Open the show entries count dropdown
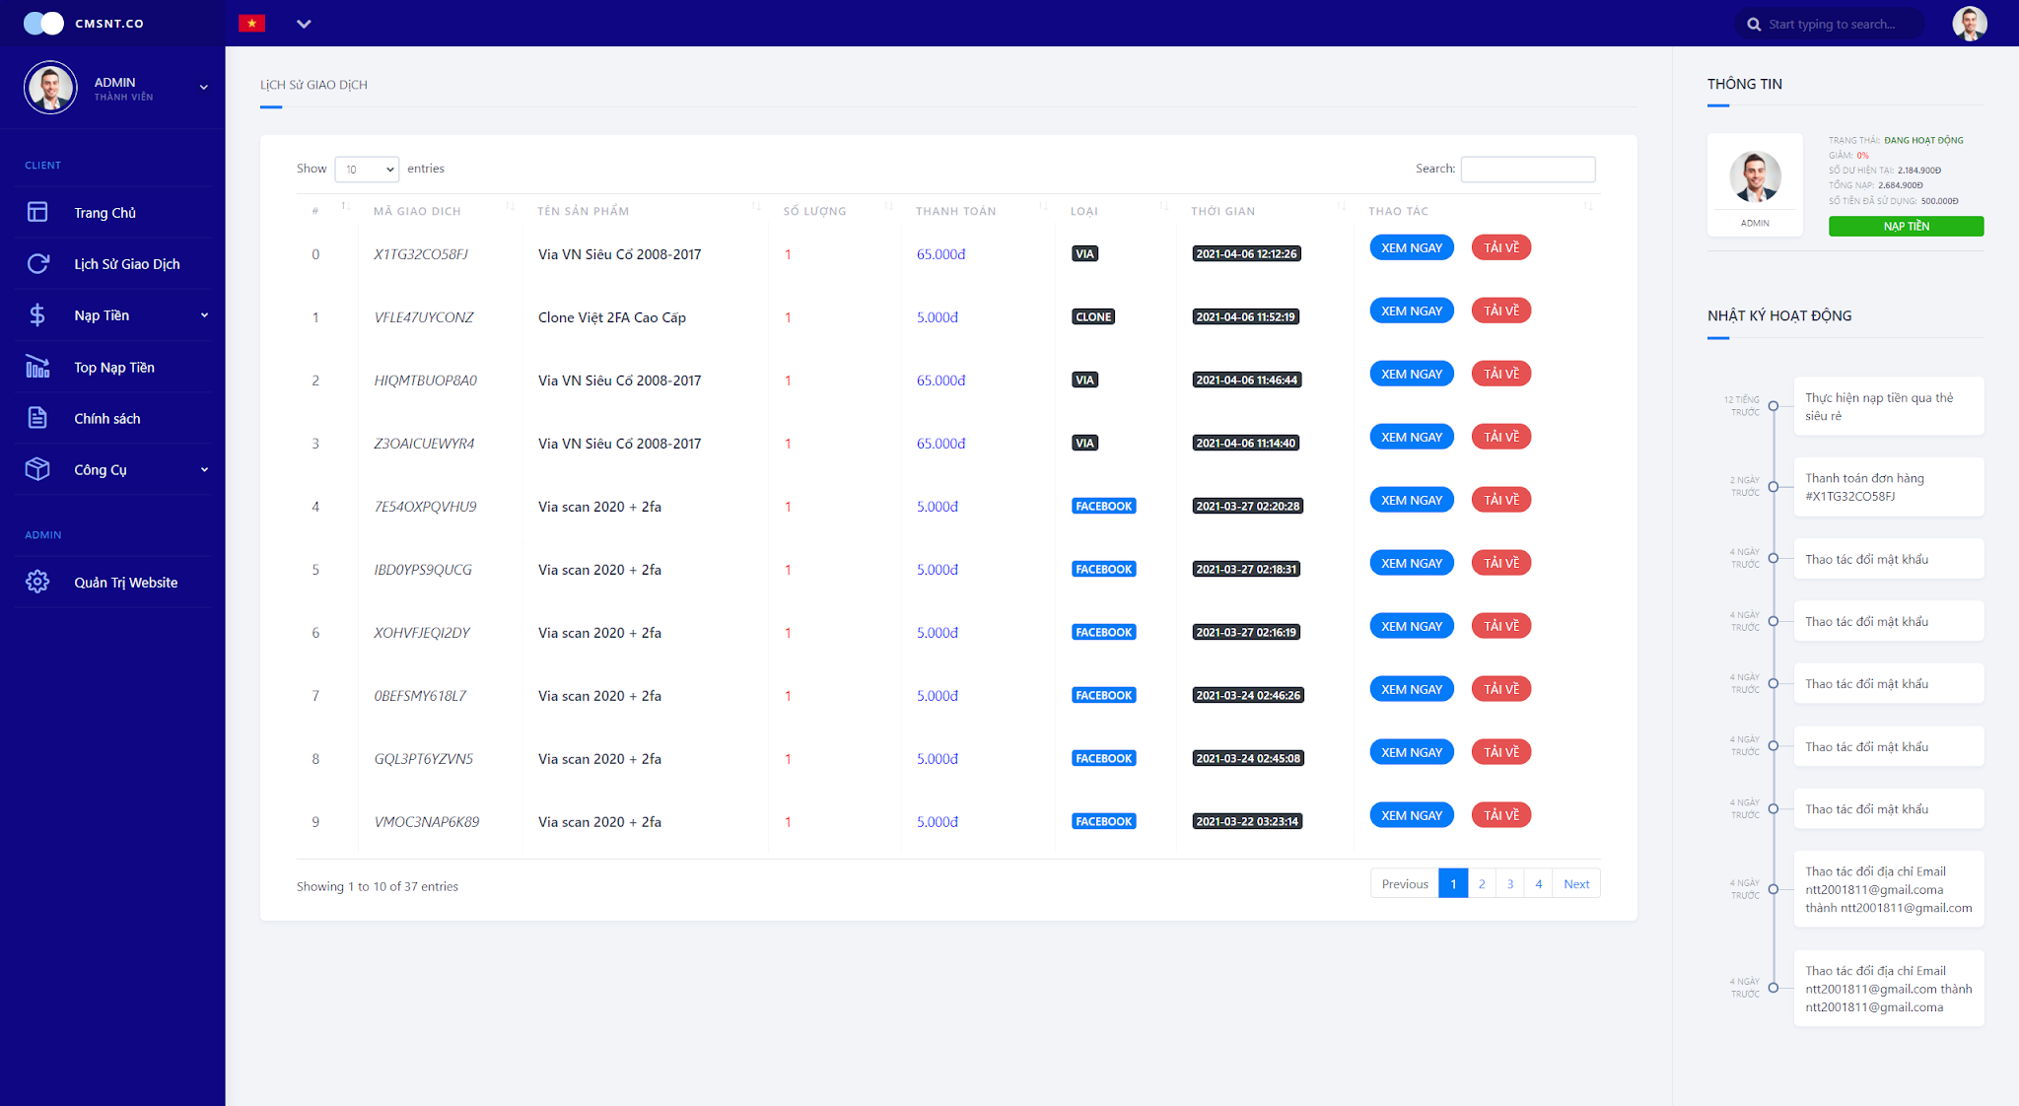The image size is (2019, 1106). pos(367,170)
